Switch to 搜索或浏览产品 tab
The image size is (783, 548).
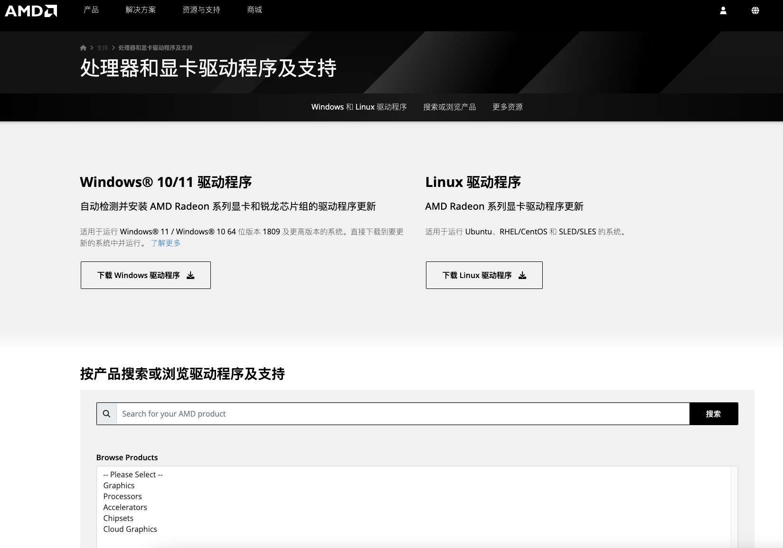tap(449, 107)
